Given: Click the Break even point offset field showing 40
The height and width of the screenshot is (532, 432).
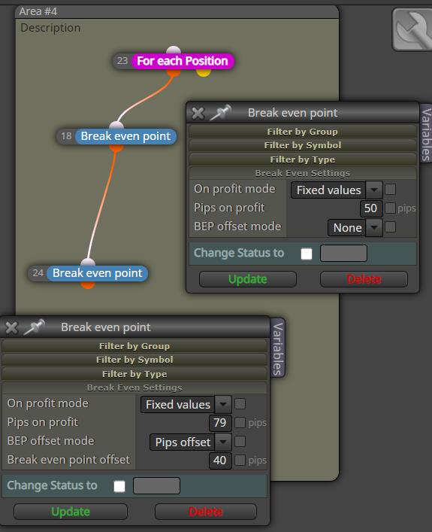Looking at the screenshot, I should tap(220, 461).
